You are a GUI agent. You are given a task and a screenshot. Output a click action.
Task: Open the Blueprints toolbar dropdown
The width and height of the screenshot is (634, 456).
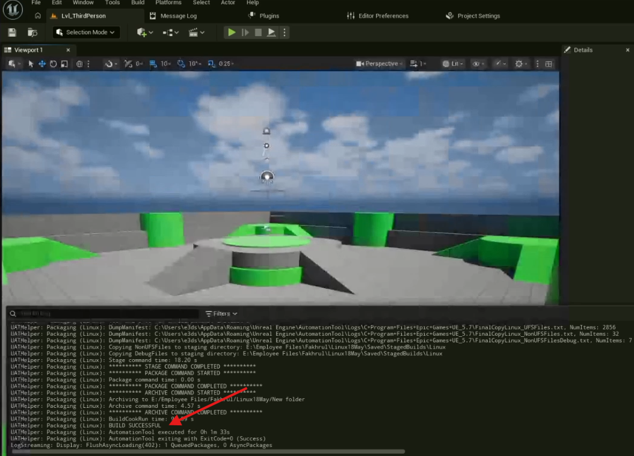click(x=171, y=32)
